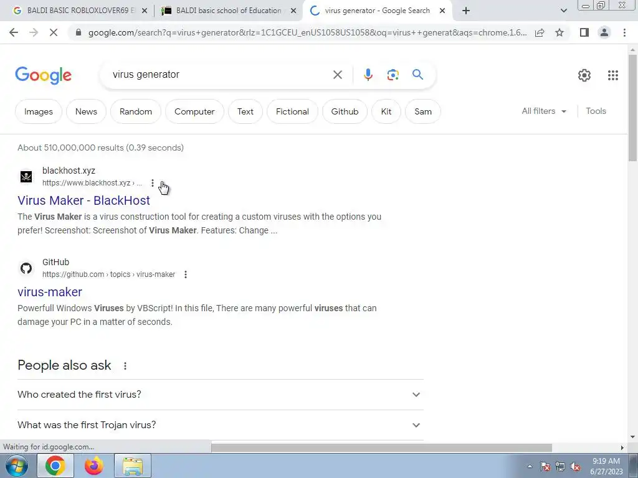
Task: Select the News filter
Action: click(86, 112)
